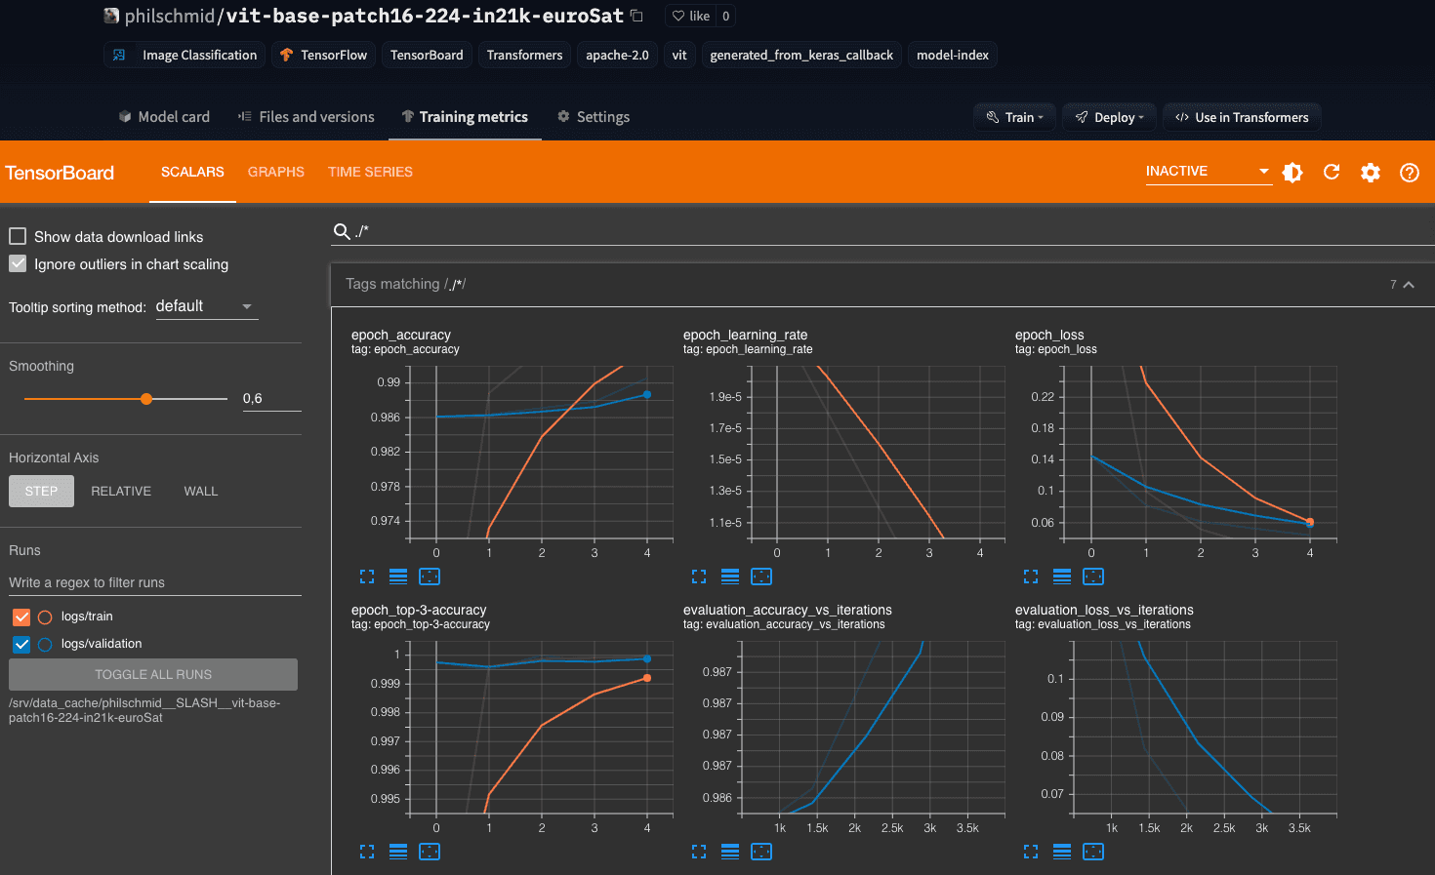The image size is (1435, 875).
Task: Set horizontal axis to RELATIVE
Action: (x=121, y=491)
